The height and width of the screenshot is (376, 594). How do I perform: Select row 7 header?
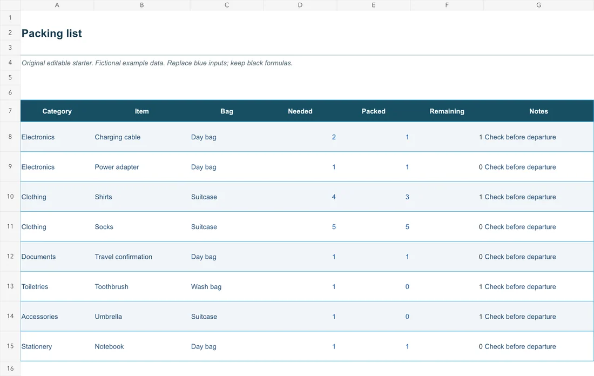click(10, 111)
